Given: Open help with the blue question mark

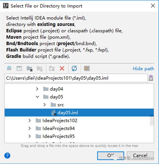Looking at the screenshot, I should click(7, 155).
